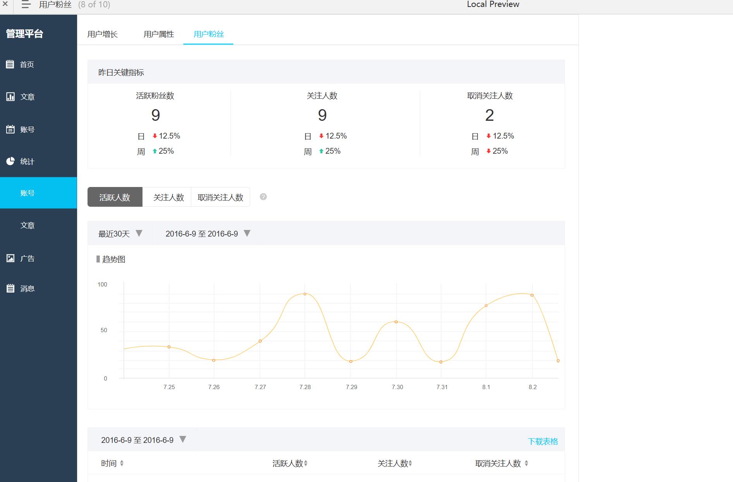This screenshot has width=733, height=482.
Task: Expand the 最近30天 dropdown arrow
Action: pyautogui.click(x=139, y=233)
